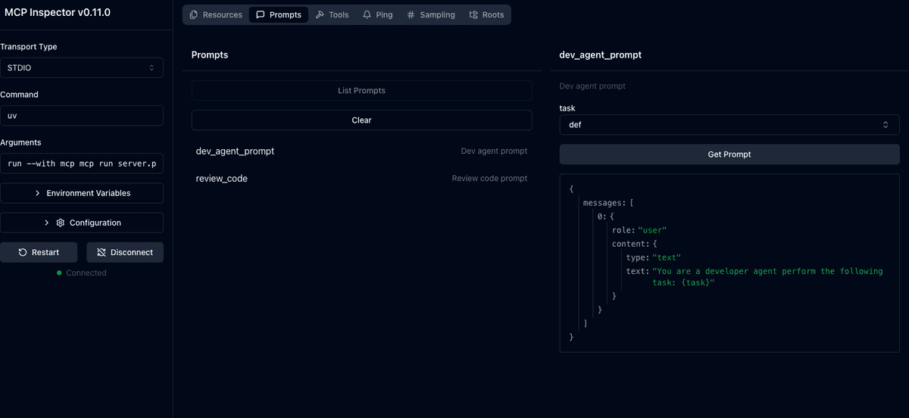Disconnect from the MCP server

tap(125, 252)
